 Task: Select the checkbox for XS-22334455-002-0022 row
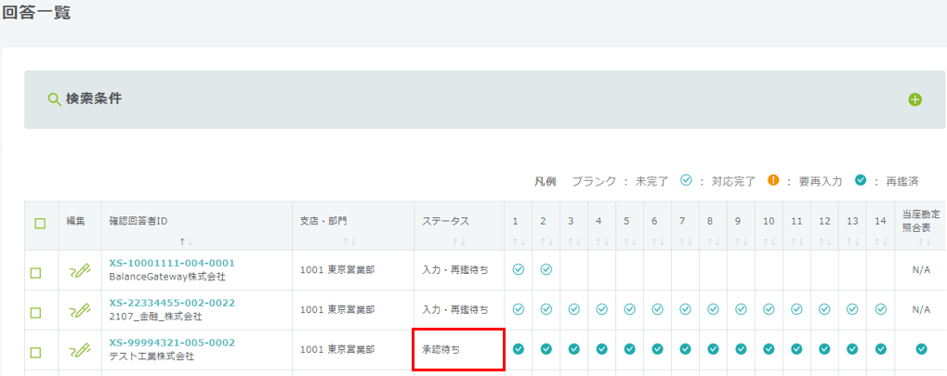point(36,313)
